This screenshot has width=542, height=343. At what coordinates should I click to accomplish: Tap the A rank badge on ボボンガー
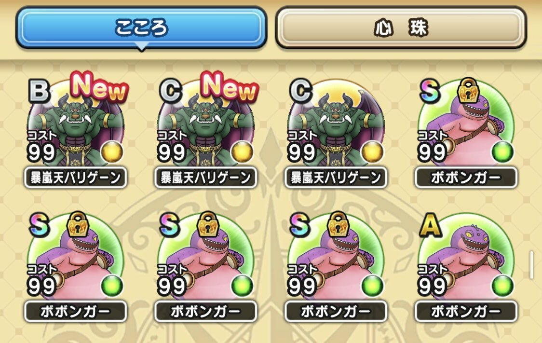click(430, 226)
